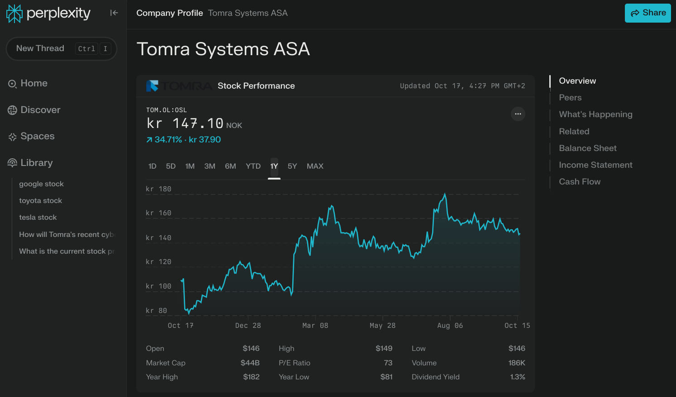Click the Year Low value $81
Screen dimensions: 676x397
pos(386,377)
